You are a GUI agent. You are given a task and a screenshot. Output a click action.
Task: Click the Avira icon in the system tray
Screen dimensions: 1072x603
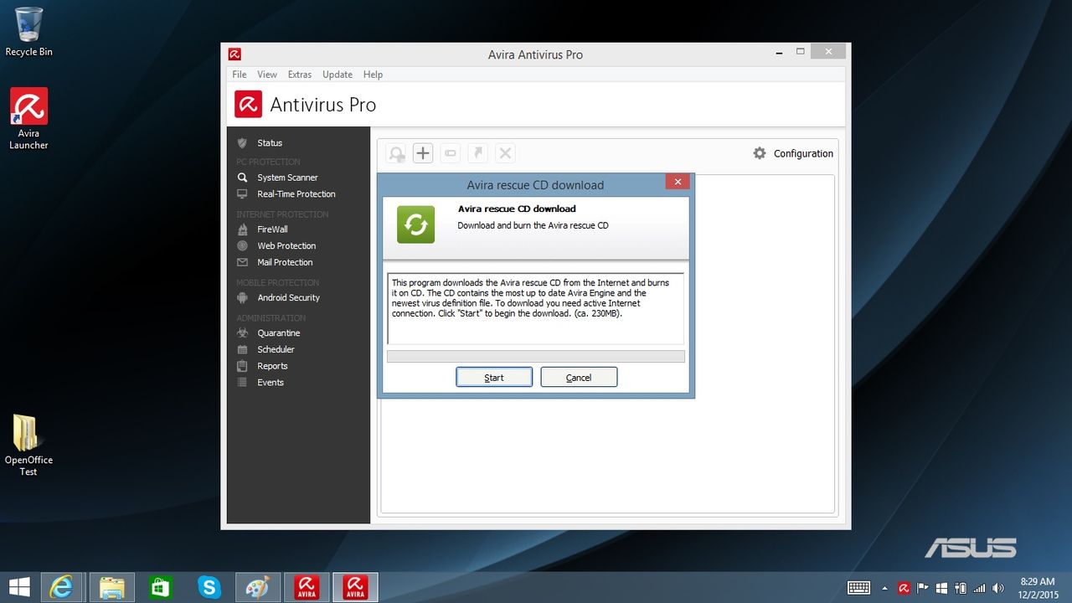pos(904,588)
